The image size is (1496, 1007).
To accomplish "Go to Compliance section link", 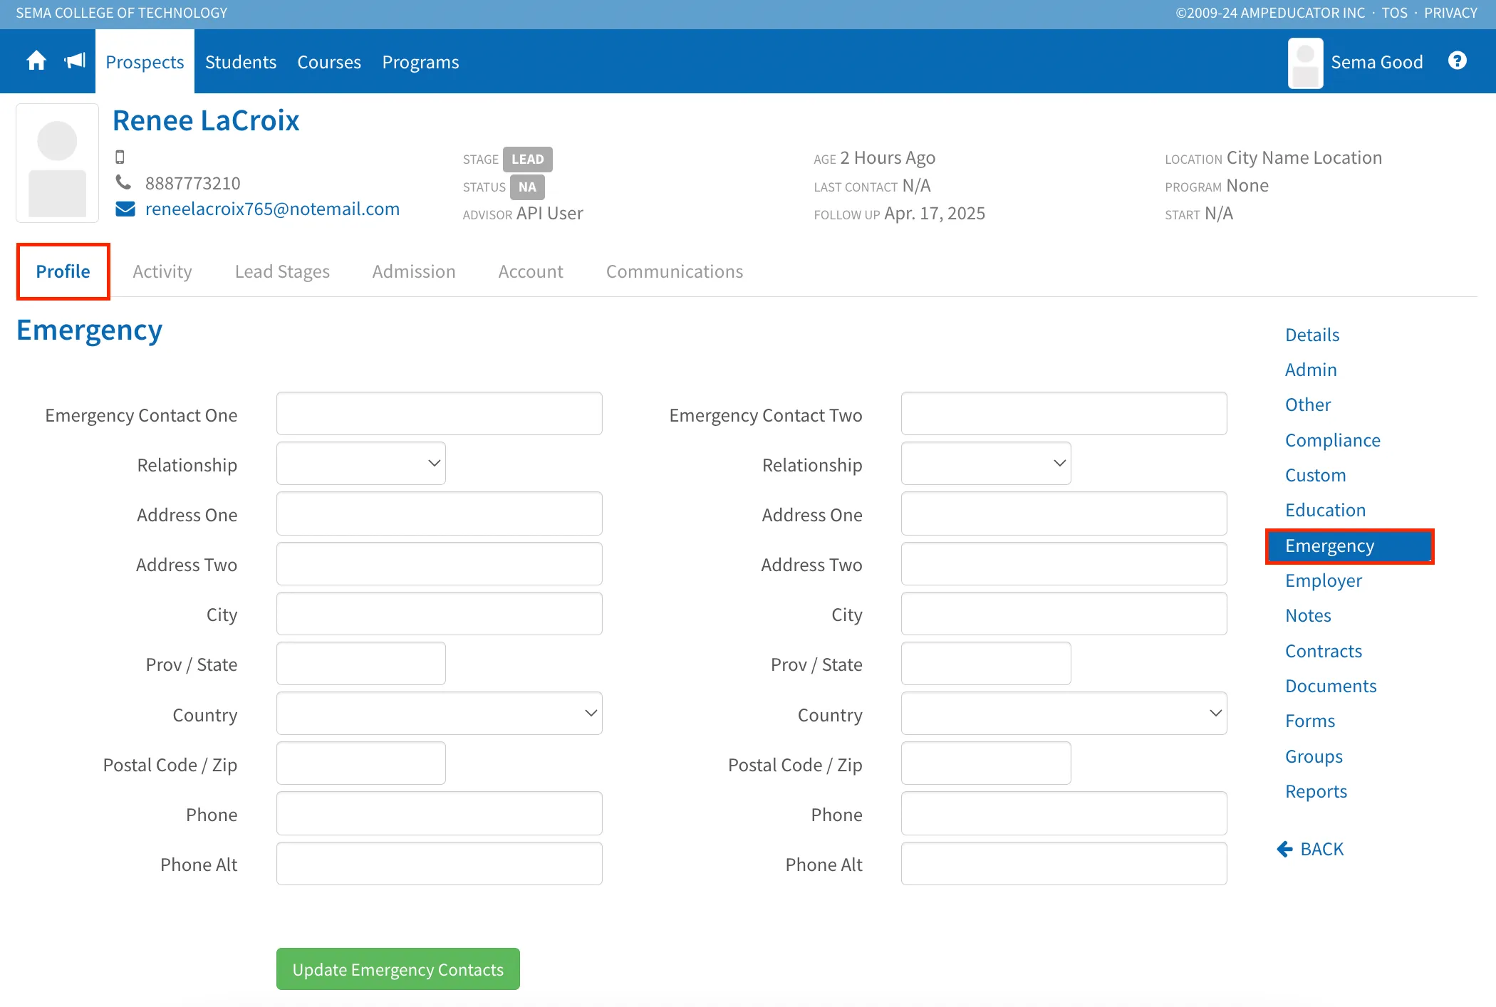I will click(x=1333, y=440).
